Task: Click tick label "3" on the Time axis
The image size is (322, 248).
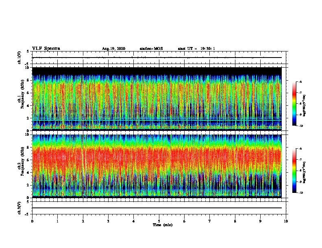Action: [x=108, y=221]
